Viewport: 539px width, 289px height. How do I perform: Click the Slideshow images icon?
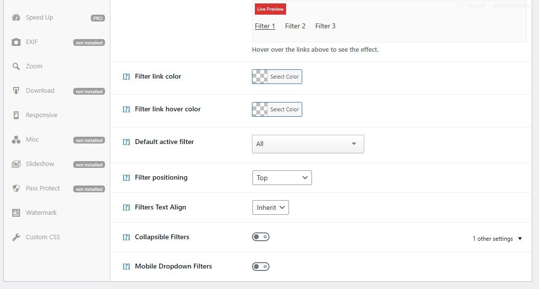point(16,164)
